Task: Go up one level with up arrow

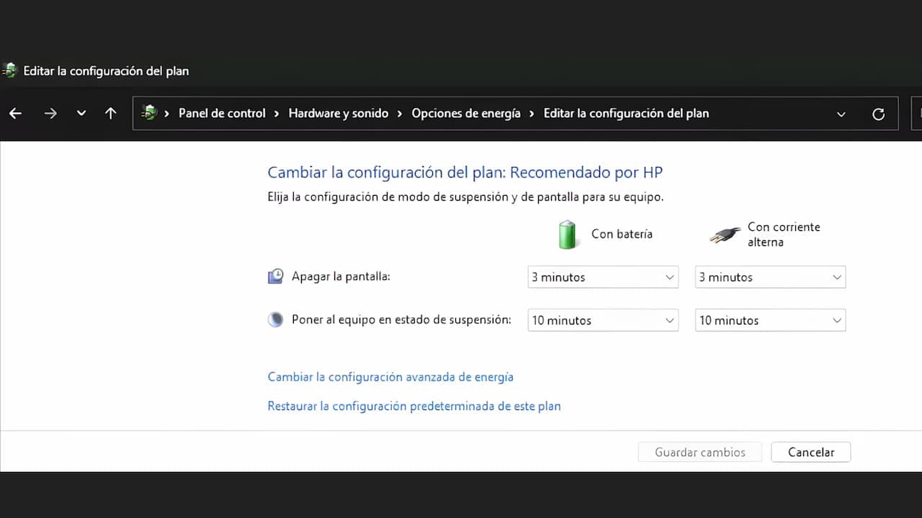Action: coord(110,114)
